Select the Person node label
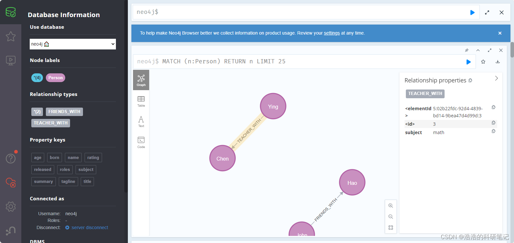The image size is (514, 243). click(56, 78)
